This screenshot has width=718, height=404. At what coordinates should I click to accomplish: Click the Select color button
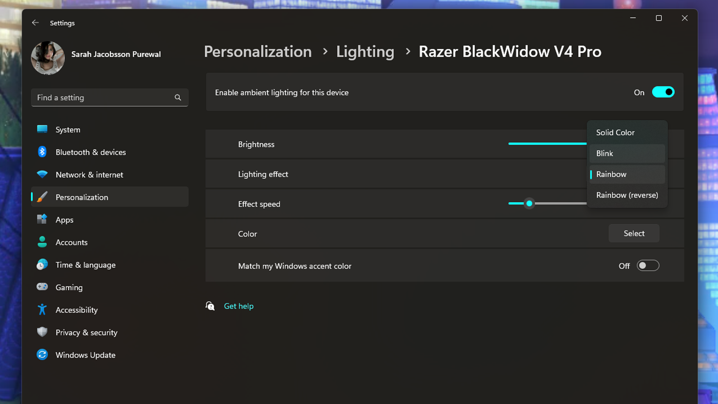tap(634, 233)
